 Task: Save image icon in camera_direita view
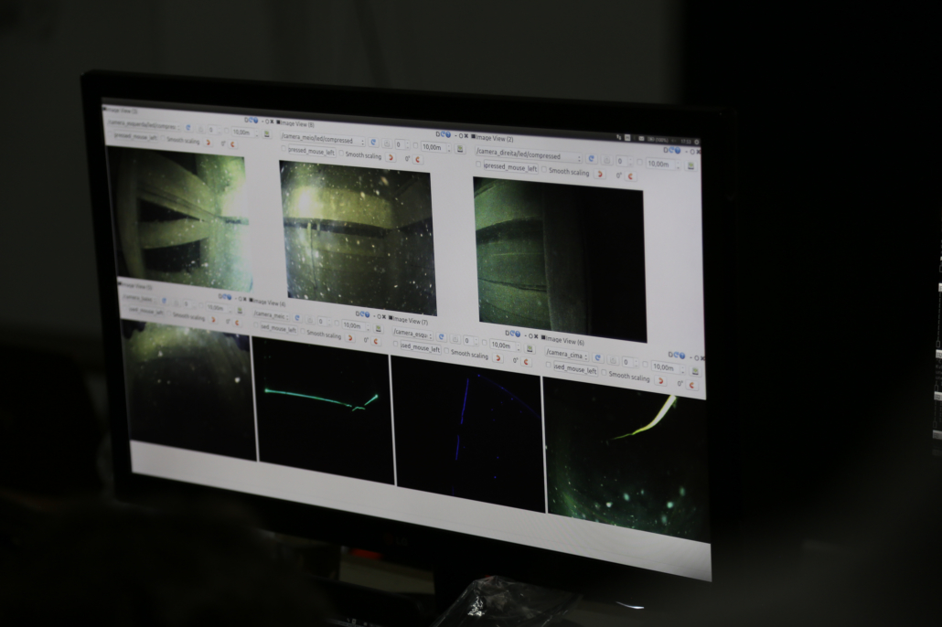pos(690,165)
